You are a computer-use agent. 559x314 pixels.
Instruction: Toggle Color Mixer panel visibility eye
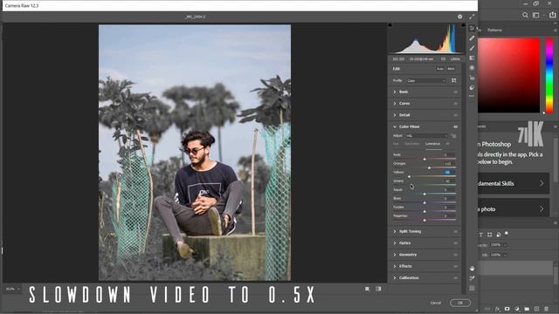click(456, 126)
